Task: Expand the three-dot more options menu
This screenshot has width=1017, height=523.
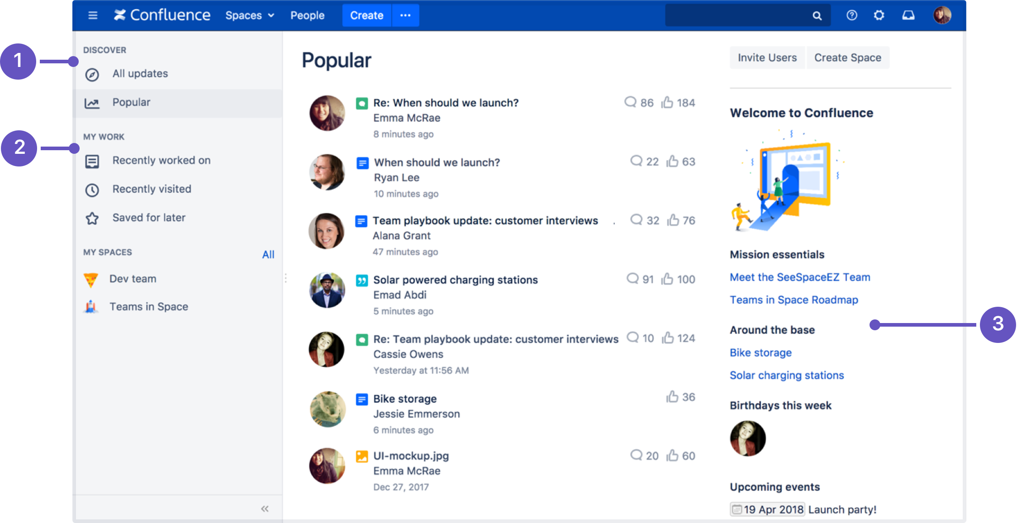Action: point(405,14)
